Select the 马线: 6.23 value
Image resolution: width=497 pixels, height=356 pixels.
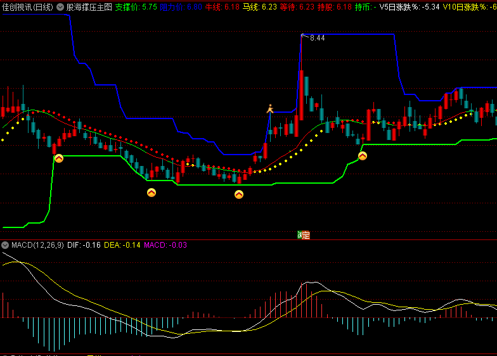pyautogui.click(x=260, y=7)
